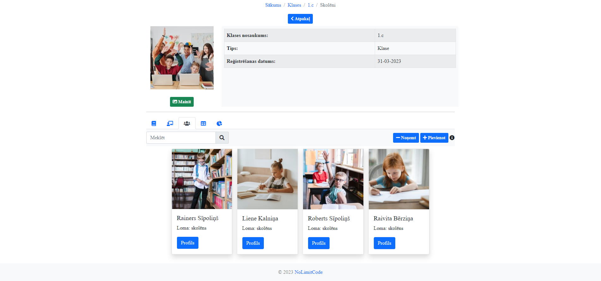
Task: Open the 1.c breadcrumb link
Action: tap(311, 5)
